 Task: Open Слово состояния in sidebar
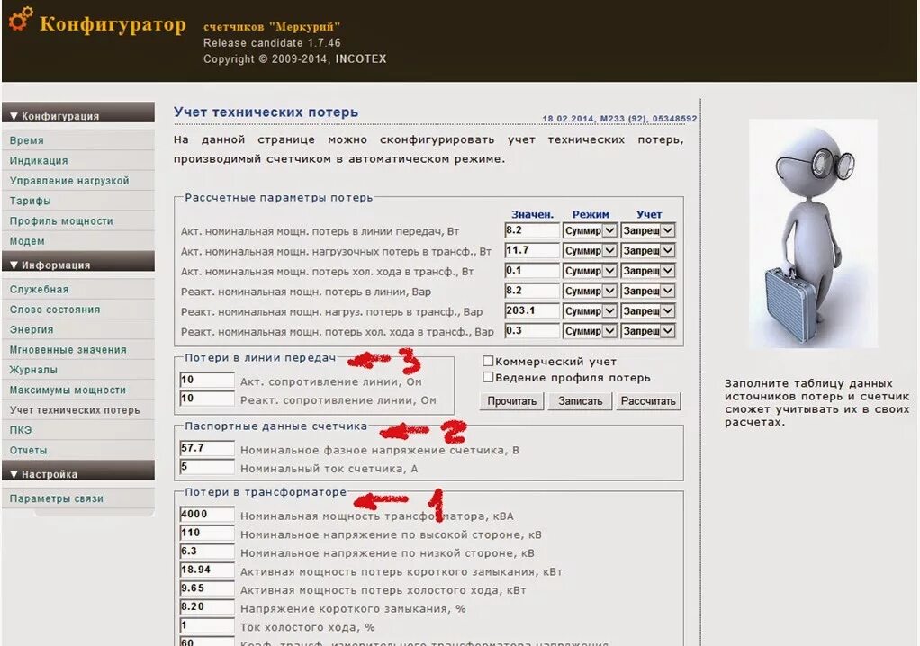point(78,310)
